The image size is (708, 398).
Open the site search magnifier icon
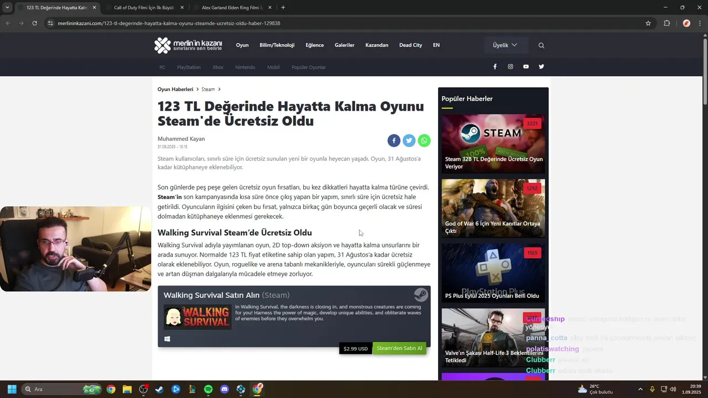[x=542, y=45]
